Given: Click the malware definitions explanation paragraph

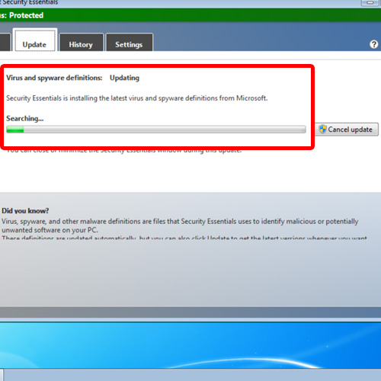Looking at the screenshot, I should pyautogui.click(x=180, y=226).
